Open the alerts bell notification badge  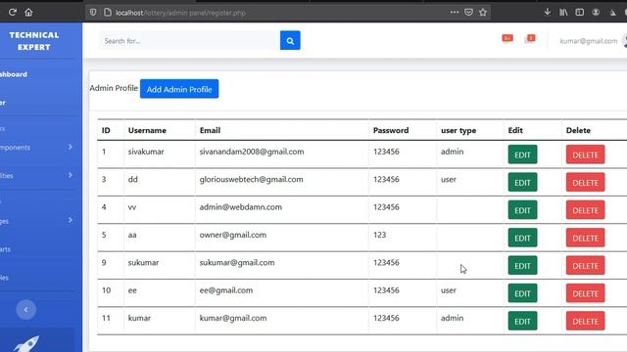(x=507, y=38)
